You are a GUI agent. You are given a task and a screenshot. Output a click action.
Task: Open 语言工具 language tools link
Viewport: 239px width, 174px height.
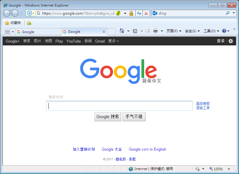[x=203, y=108]
